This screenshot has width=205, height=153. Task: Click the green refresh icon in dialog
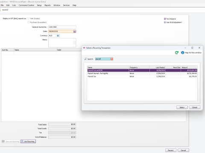point(177,53)
